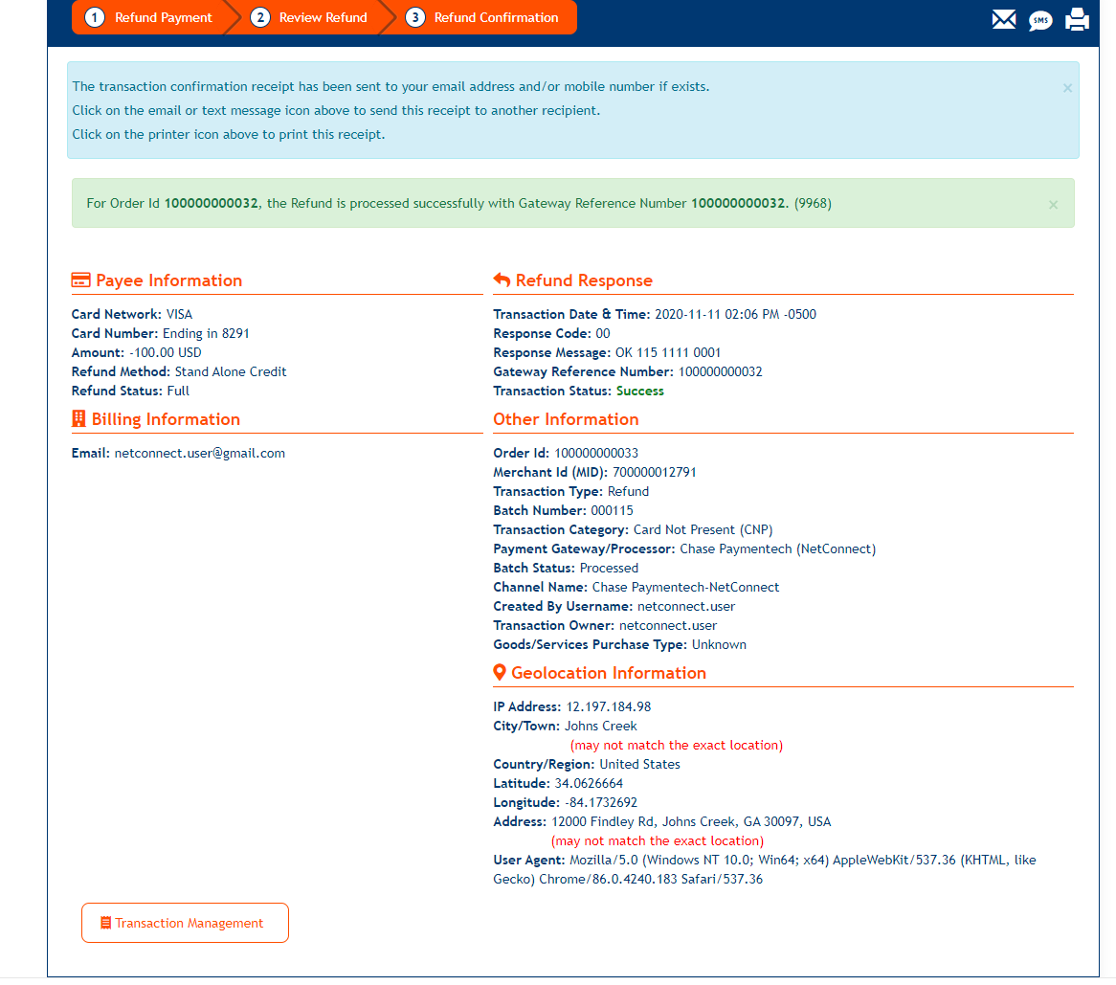The width and height of the screenshot is (1116, 985).
Task: Select the Review Refund step
Action: coord(310,17)
